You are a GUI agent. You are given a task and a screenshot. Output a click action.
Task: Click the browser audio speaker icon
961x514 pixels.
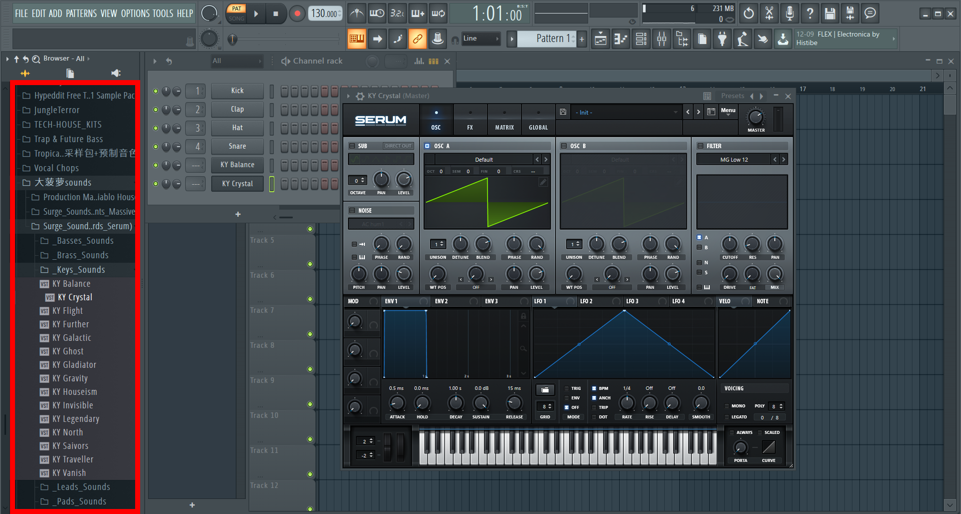coord(116,74)
